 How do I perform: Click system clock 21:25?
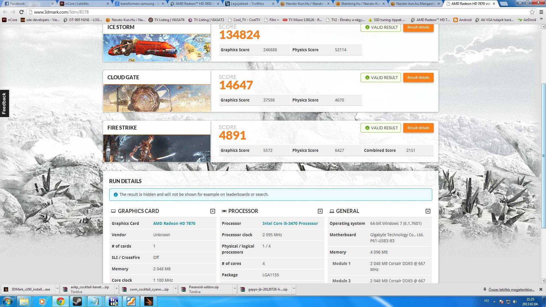tap(530, 299)
